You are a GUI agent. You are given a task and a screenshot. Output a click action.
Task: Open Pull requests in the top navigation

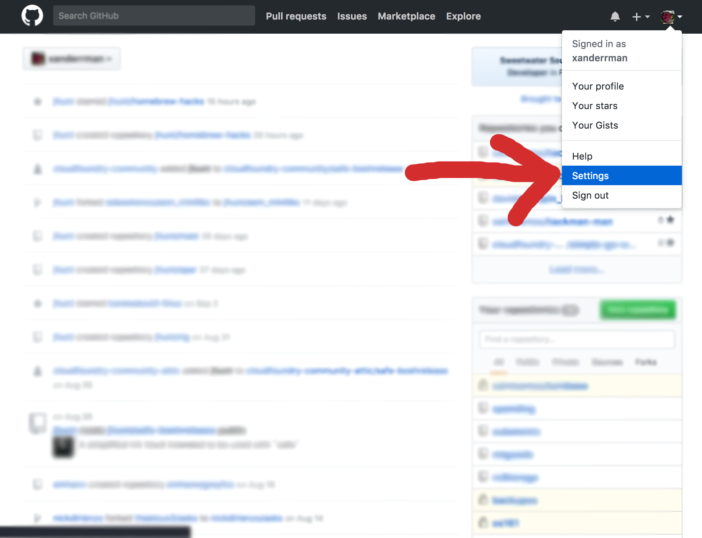tap(296, 16)
